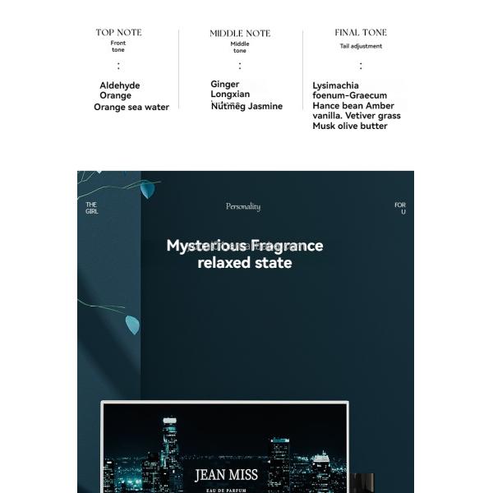Select the 'Middle tone' subtitle
Viewport: 493px width, 493px height.
click(240, 47)
